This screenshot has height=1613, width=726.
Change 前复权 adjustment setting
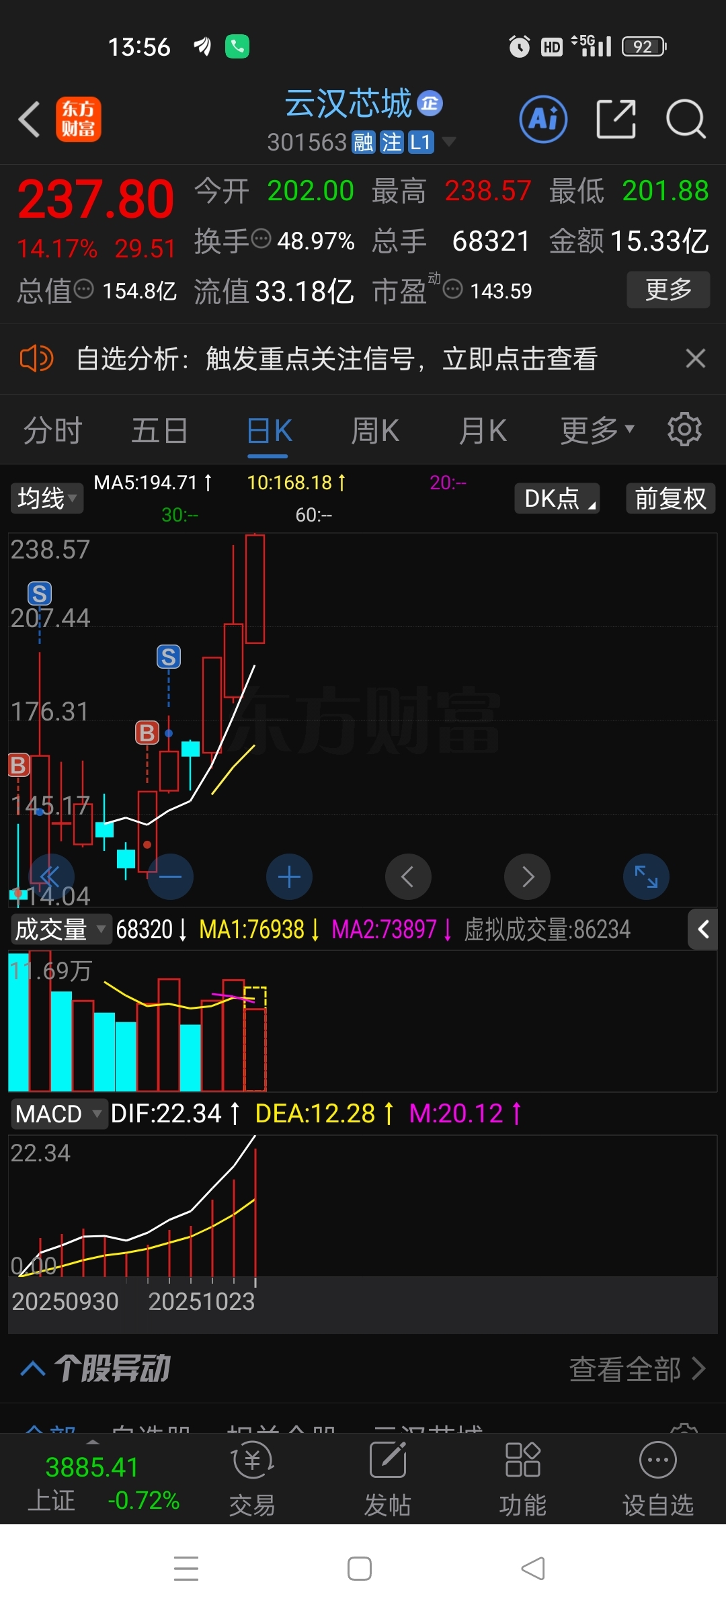click(x=670, y=499)
